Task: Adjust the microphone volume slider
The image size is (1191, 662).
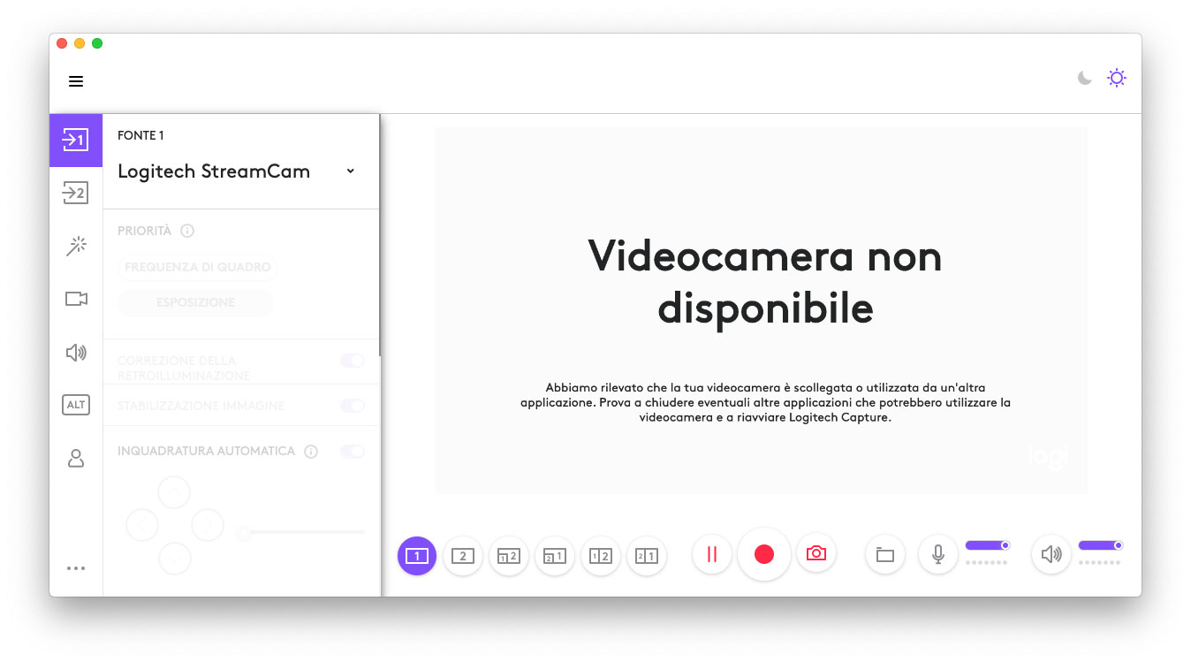Action: (988, 545)
